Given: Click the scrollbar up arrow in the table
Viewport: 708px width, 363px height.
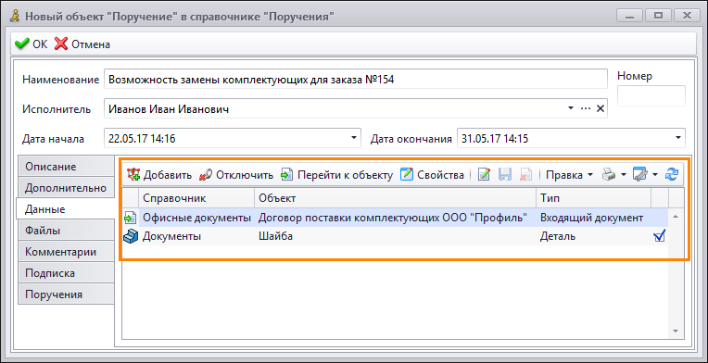Looking at the screenshot, I should pyautogui.click(x=676, y=217).
